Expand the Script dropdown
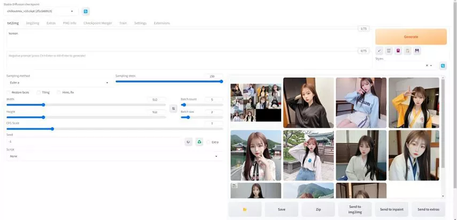 coord(113,156)
